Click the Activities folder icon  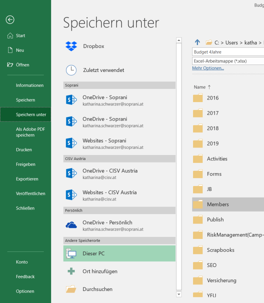[x=198, y=159]
